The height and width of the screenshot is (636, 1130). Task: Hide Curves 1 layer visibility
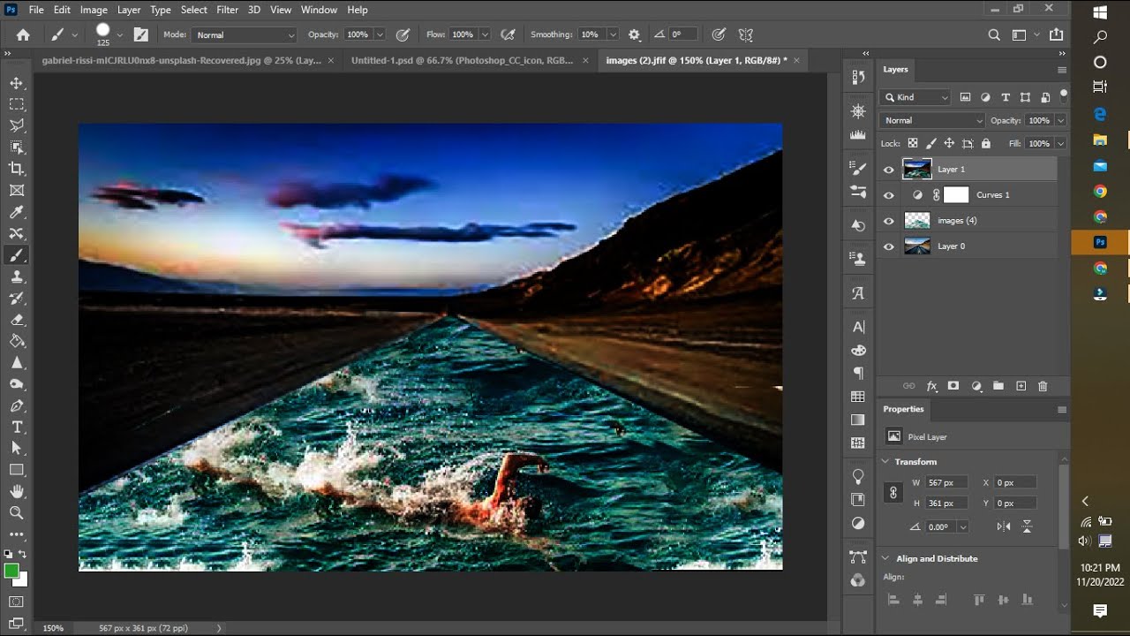pyautogui.click(x=889, y=195)
